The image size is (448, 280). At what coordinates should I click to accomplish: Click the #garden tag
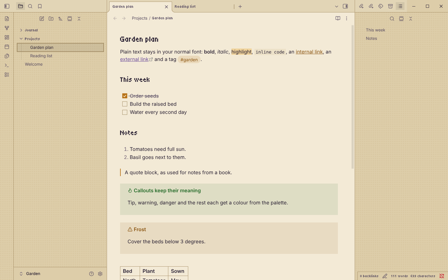(x=189, y=59)
